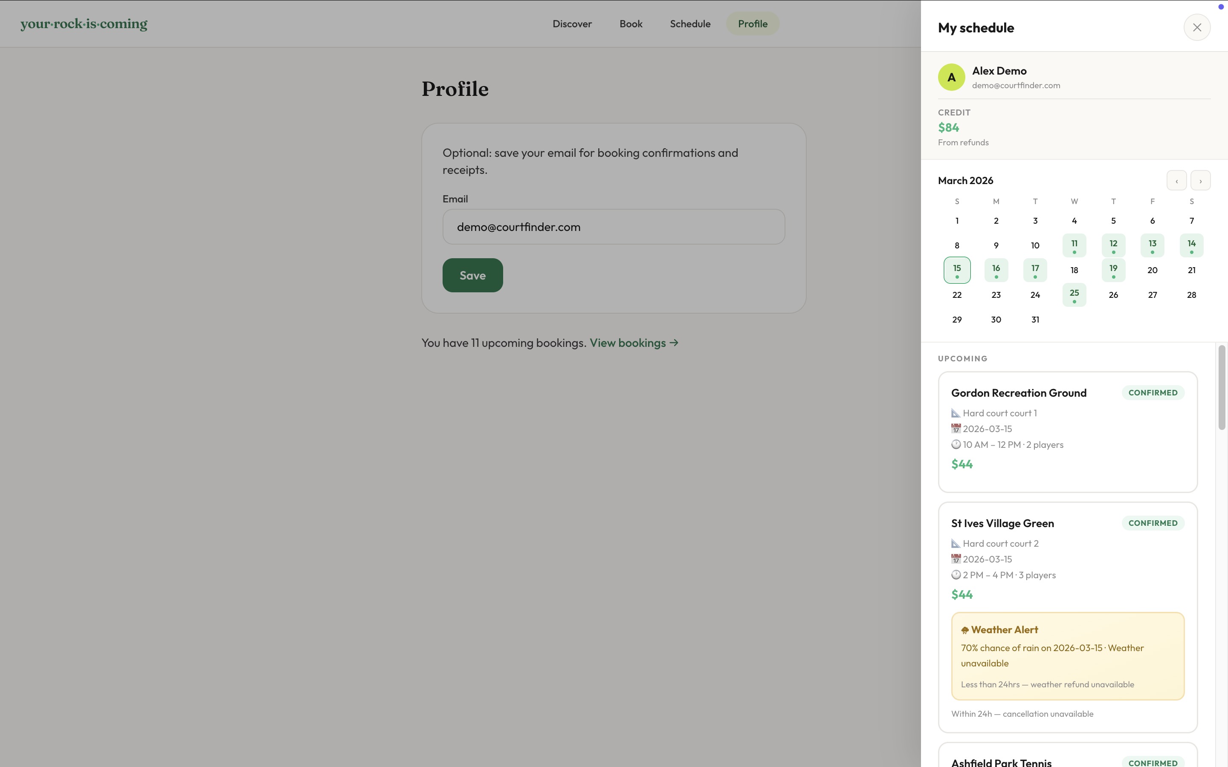The image size is (1228, 767).
Task: Switch to the Book tab
Action: click(x=631, y=24)
